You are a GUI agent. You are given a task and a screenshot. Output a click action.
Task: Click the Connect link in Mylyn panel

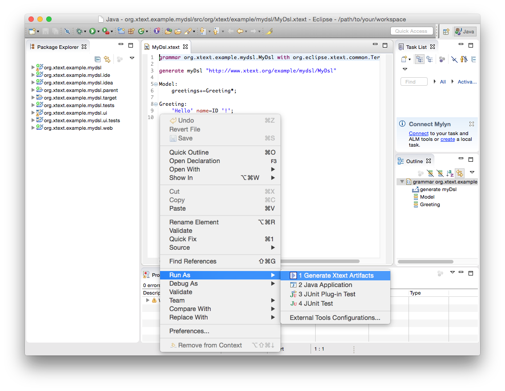click(418, 133)
